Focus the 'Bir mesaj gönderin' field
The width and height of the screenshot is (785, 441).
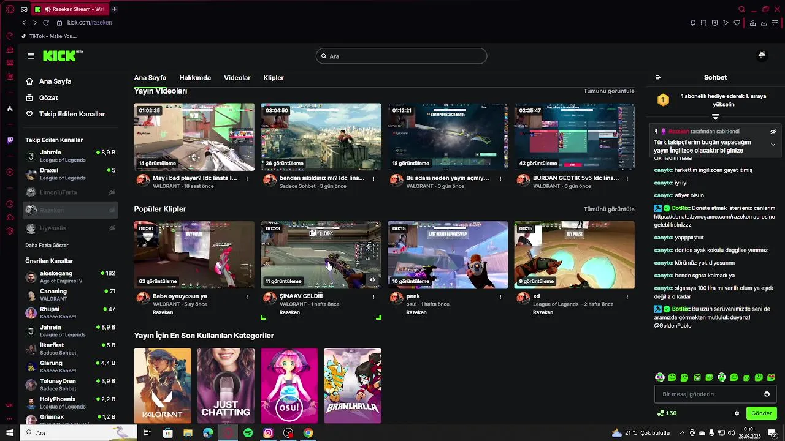coord(715,394)
